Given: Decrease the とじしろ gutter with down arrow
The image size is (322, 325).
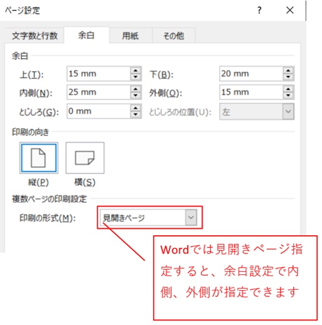Looking at the screenshot, I should [136, 115].
